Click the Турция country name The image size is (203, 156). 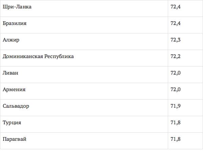point(12,123)
